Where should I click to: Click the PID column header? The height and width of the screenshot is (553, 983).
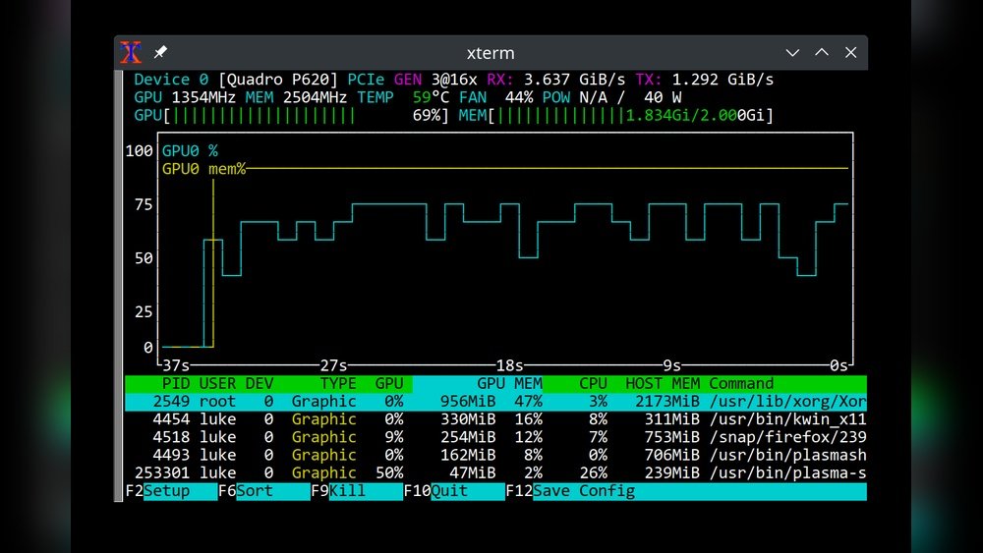pos(175,384)
